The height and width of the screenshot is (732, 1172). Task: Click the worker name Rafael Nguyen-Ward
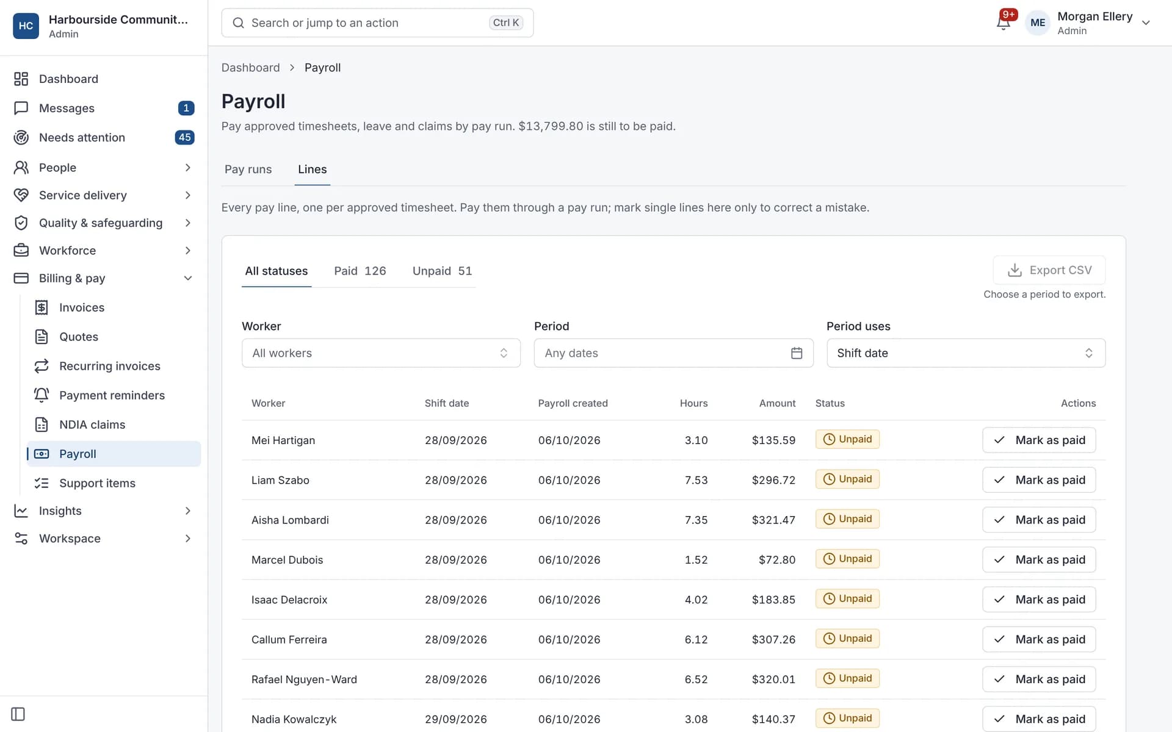(304, 680)
